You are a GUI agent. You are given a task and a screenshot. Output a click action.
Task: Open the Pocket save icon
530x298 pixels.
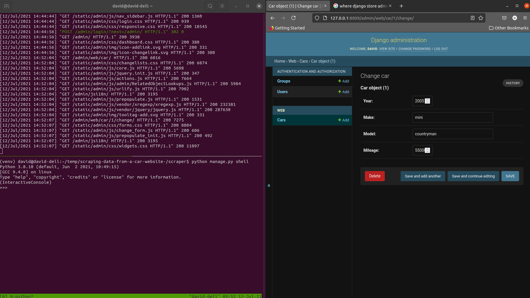point(504,18)
